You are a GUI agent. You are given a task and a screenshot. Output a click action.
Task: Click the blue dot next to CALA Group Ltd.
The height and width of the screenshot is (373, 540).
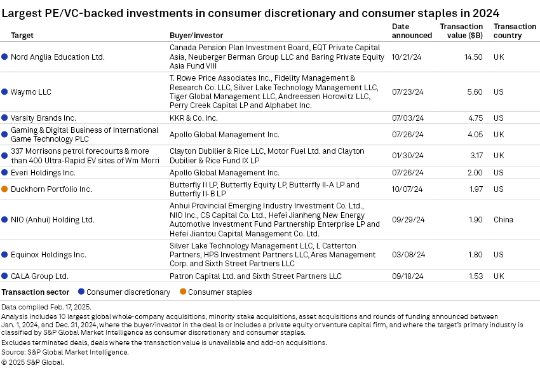(x=5, y=276)
